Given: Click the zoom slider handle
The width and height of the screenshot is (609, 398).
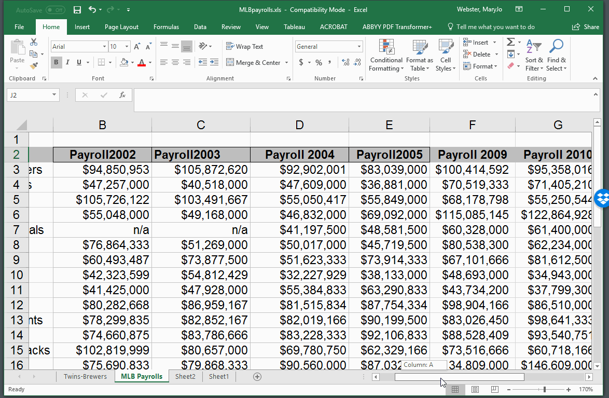Looking at the screenshot, I should (x=545, y=390).
